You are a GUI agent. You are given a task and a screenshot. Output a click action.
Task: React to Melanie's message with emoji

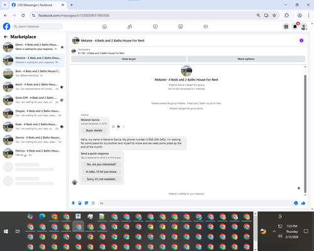point(113,126)
